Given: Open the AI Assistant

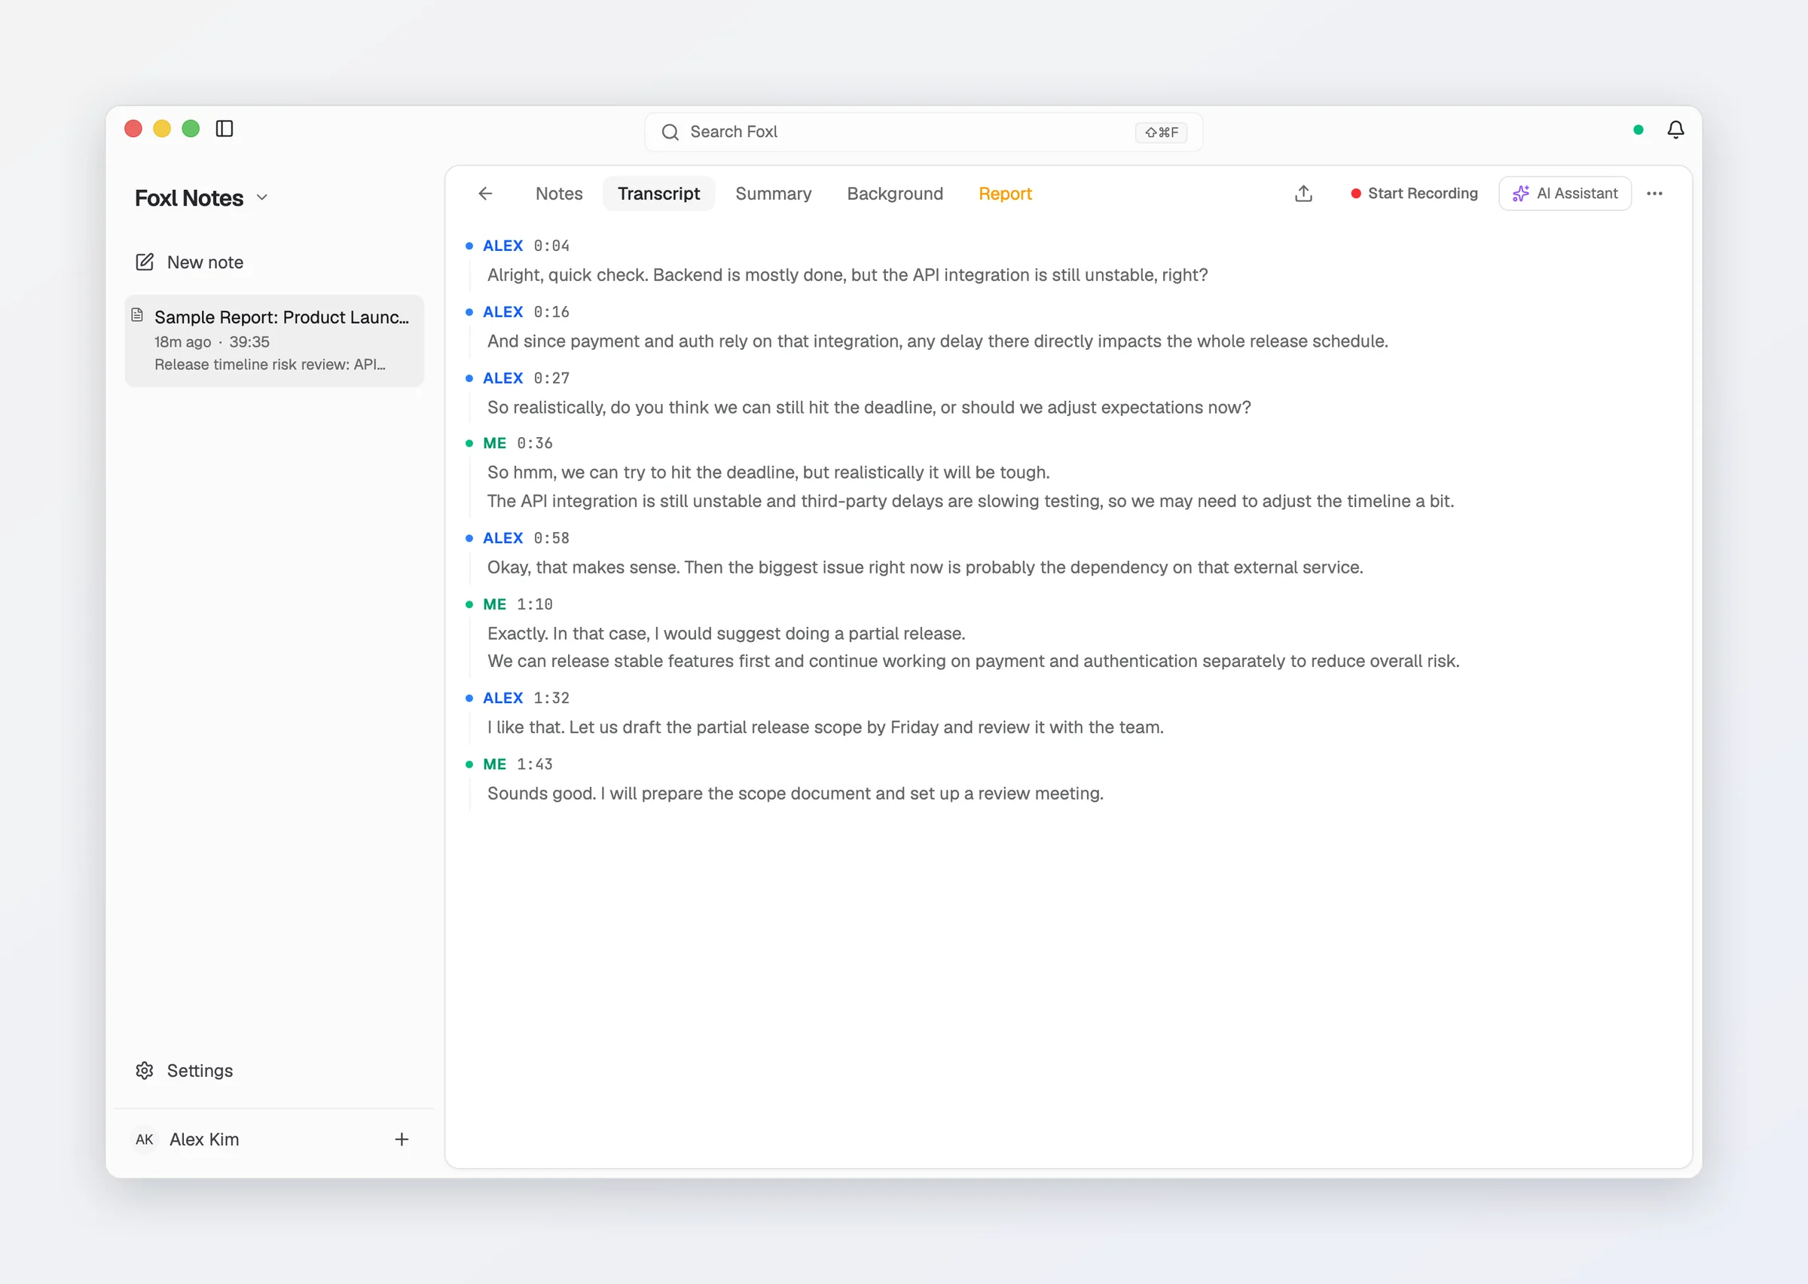Looking at the screenshot, I should pyautogui.click(x=1565, y=194).
